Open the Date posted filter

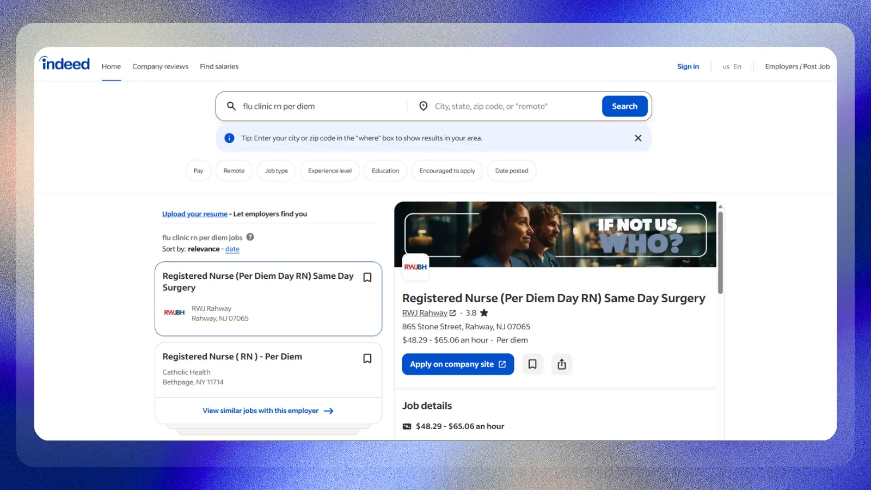[512, 171]
